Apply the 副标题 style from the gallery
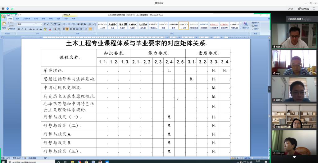Image resolution: width=318 pixels, height=163 pixels. pos(143,26)
